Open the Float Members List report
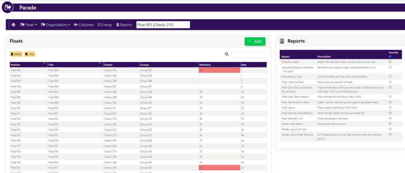Image resolution: width=405 pixels, height=173 pixels. click(x=291, y=118)
